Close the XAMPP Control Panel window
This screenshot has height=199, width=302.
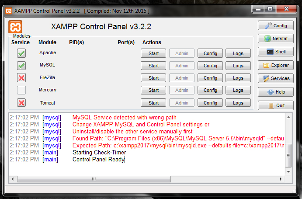point(286,9)
